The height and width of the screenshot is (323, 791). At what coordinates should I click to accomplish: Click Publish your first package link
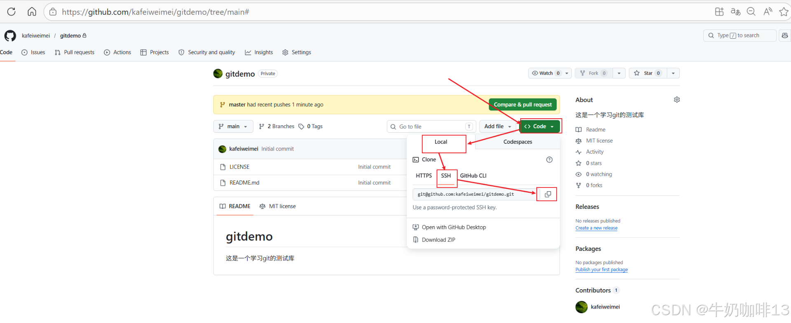tap(601, 269)
